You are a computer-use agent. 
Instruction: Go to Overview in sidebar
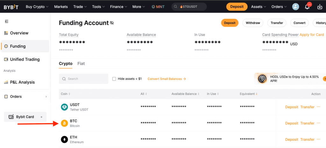pyautogui.click(x=25, y=33)
